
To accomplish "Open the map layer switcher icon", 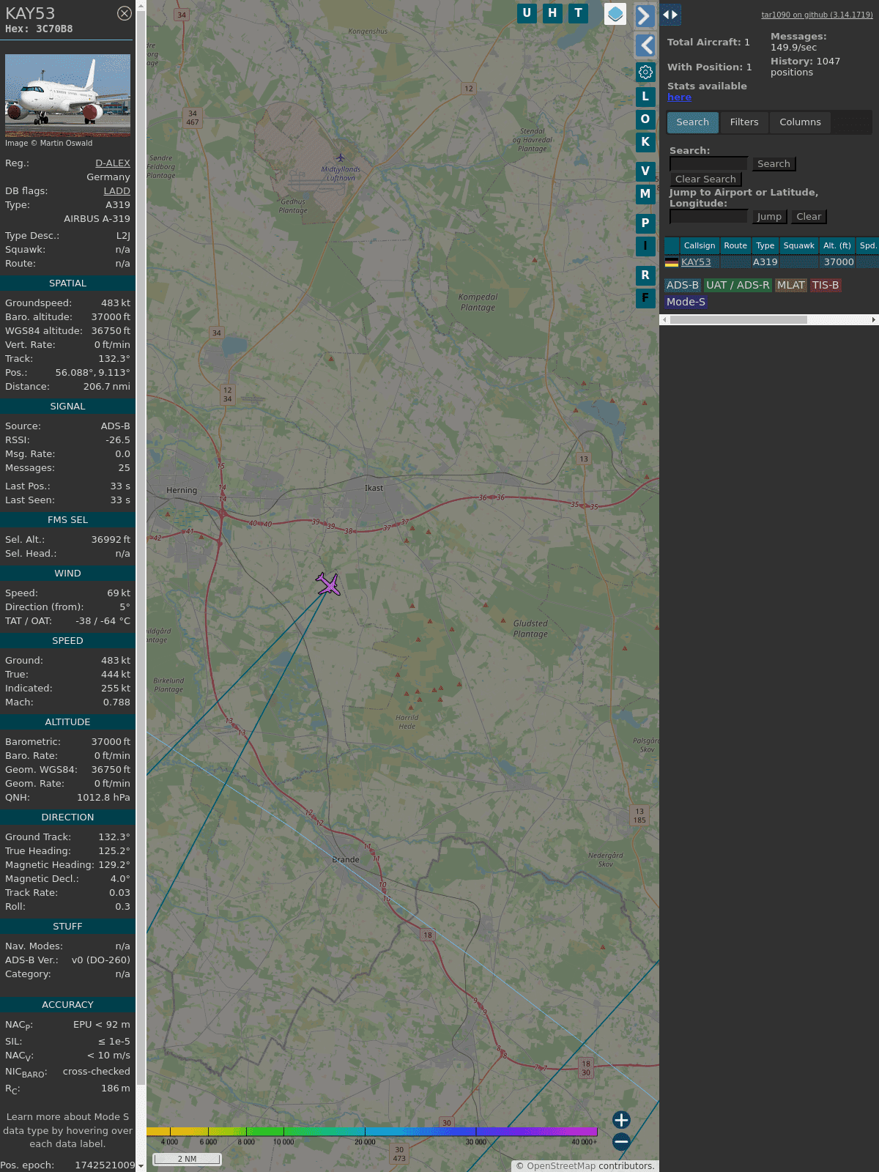I will 615,14.
